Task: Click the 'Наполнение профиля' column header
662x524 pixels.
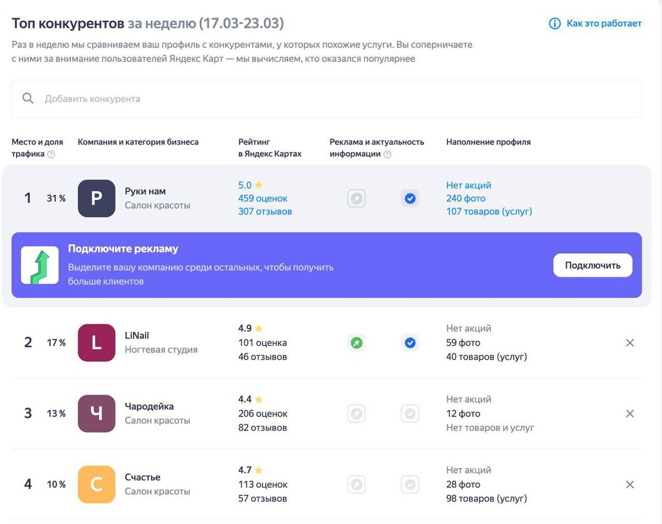Action: [x=488, y=142]
